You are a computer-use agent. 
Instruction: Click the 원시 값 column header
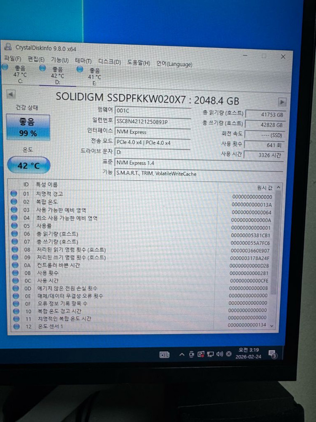265,188
